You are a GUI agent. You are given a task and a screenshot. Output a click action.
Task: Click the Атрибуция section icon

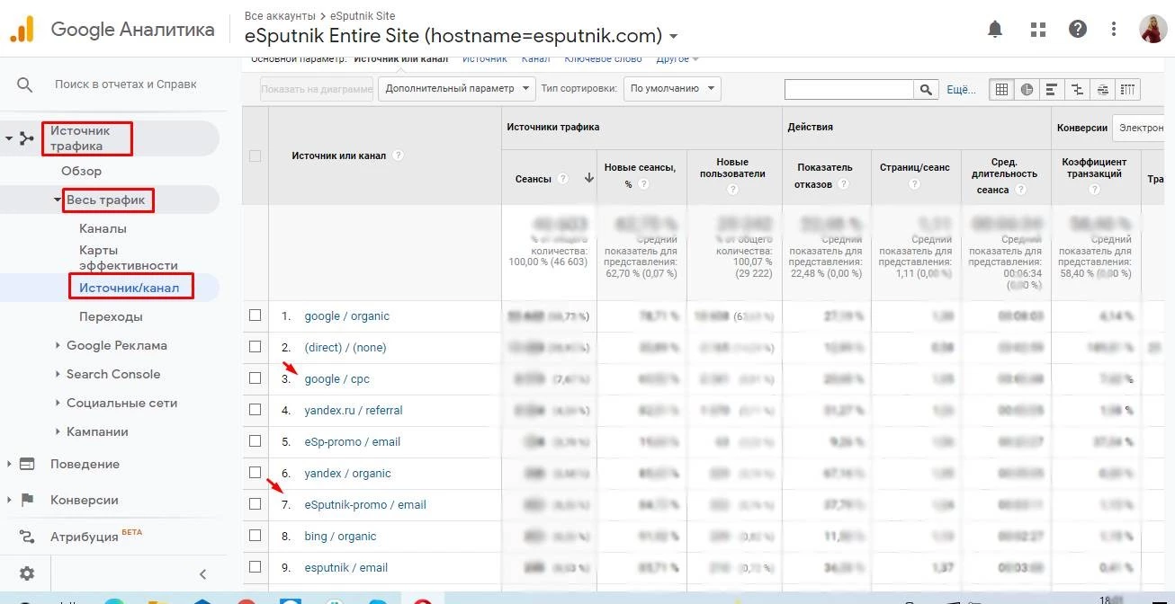(x=27, y=537)
